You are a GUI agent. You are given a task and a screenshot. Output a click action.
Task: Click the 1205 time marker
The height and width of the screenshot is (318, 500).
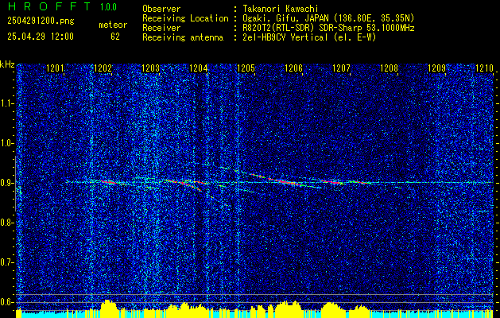pyautogui.click(x=246, y=68)
